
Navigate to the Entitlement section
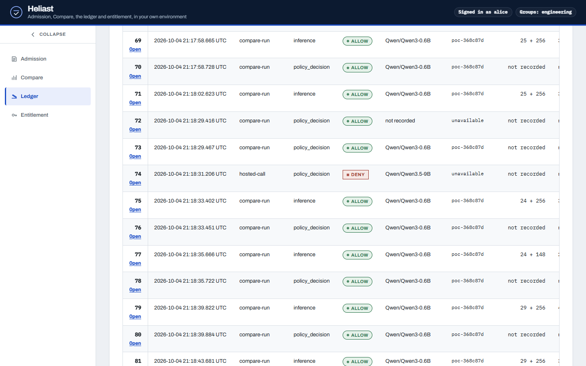pos(48,115)
